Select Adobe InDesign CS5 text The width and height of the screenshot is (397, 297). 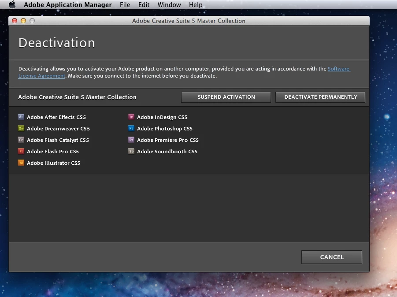[x=162, y=117]
